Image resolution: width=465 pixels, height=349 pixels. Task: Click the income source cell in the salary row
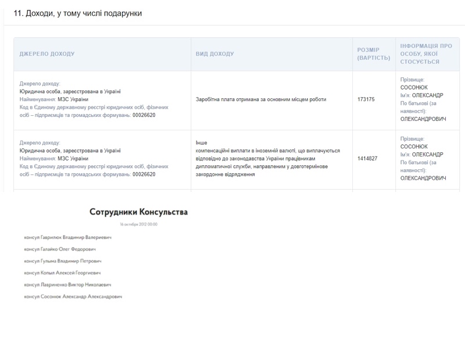coord(94,99)
